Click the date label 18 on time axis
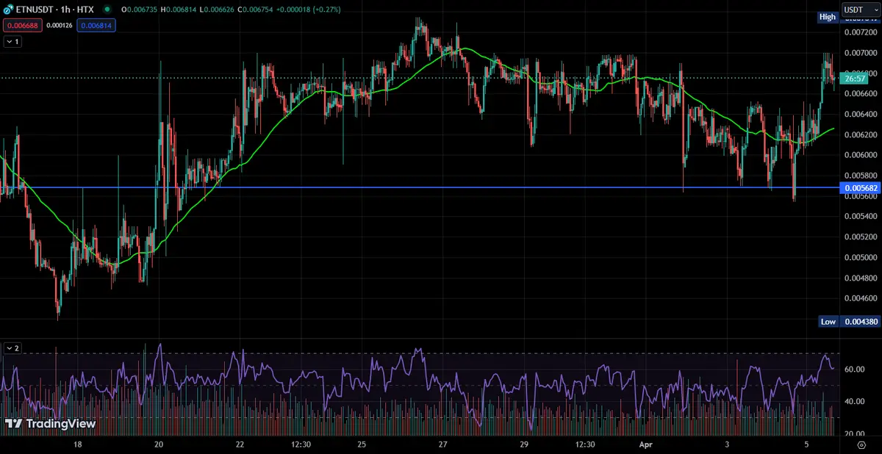 pyautogui.click(x=78, y=445)
